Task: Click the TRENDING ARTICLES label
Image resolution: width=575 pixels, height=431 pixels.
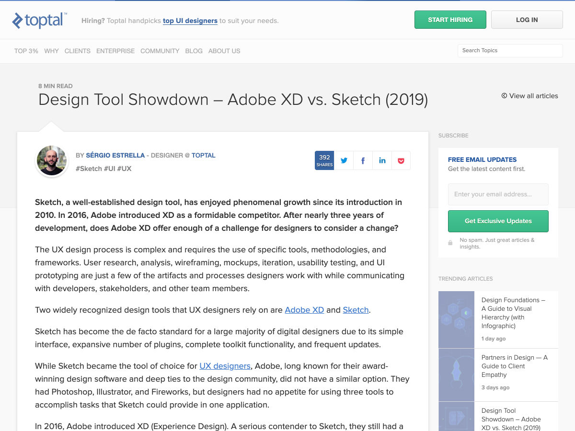Action: pyautogui.click(x=465, y=279)
